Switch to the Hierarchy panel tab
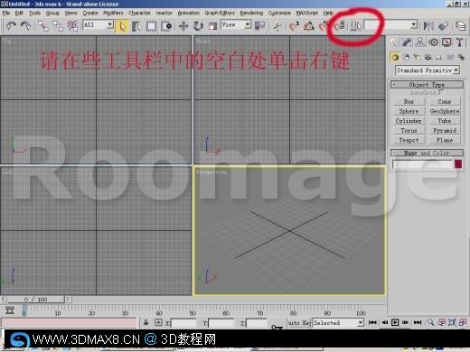 coord(420,42)
